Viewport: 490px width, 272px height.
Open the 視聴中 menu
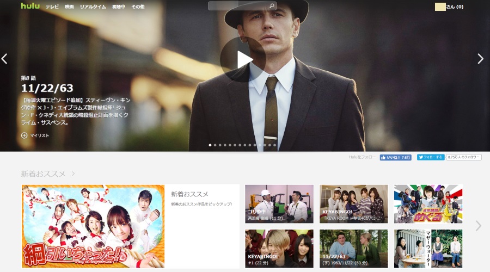click(119, 7)
